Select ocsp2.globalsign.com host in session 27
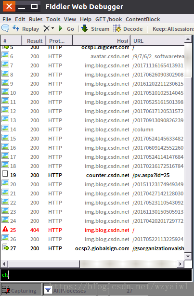The image size is (194, 296). [102, 248]
